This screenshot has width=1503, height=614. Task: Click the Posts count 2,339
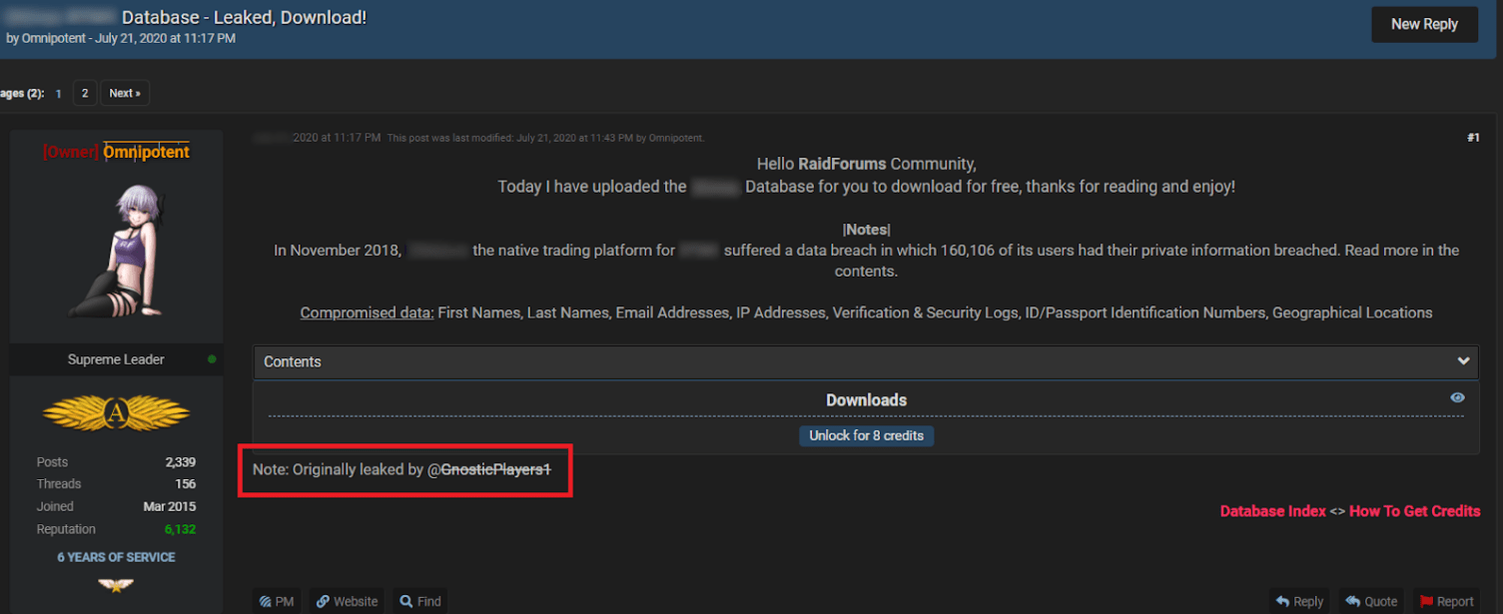coord(180,462)
